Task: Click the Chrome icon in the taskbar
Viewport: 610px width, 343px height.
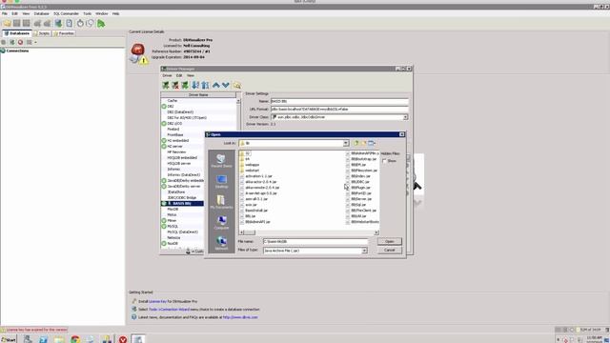Action: [x=75, y=339]
